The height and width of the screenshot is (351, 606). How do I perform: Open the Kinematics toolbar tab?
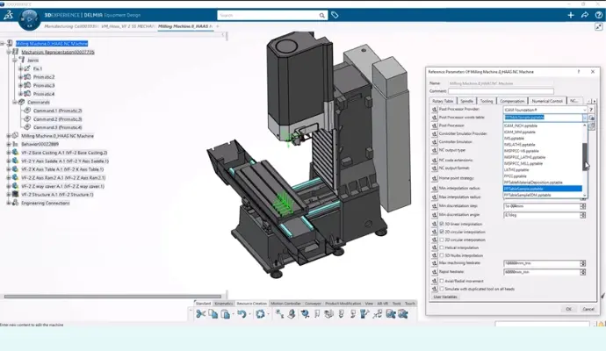tap(224, 304)
